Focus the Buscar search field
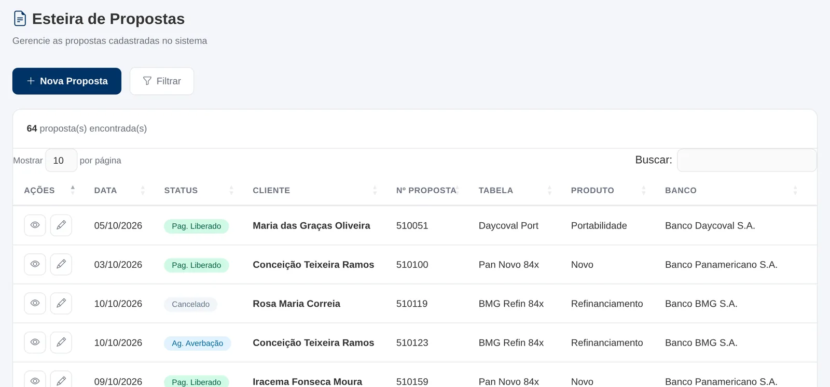 tap(747, 160)
